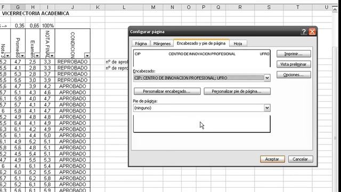This screenshot has height=192, width=341.
Task: Click the first REPROBADO cell in CONDICION column
Action: 72,62
